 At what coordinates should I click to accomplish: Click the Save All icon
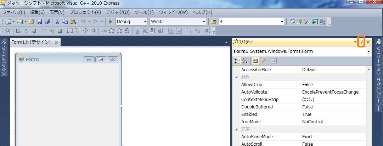coord(47,22)
